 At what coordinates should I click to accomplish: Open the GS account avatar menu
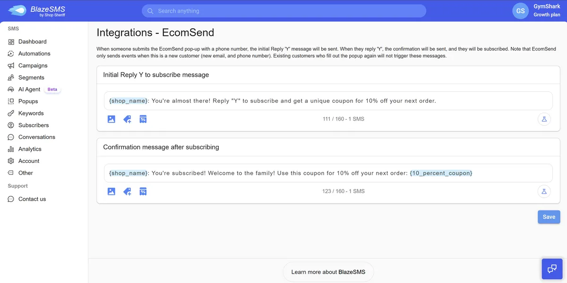(520, 10)
